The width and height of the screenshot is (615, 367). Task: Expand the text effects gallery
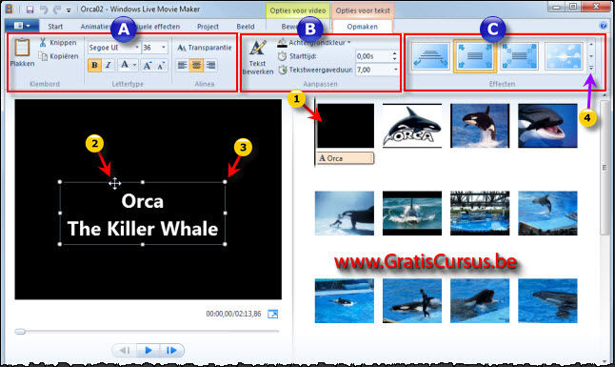591,69
